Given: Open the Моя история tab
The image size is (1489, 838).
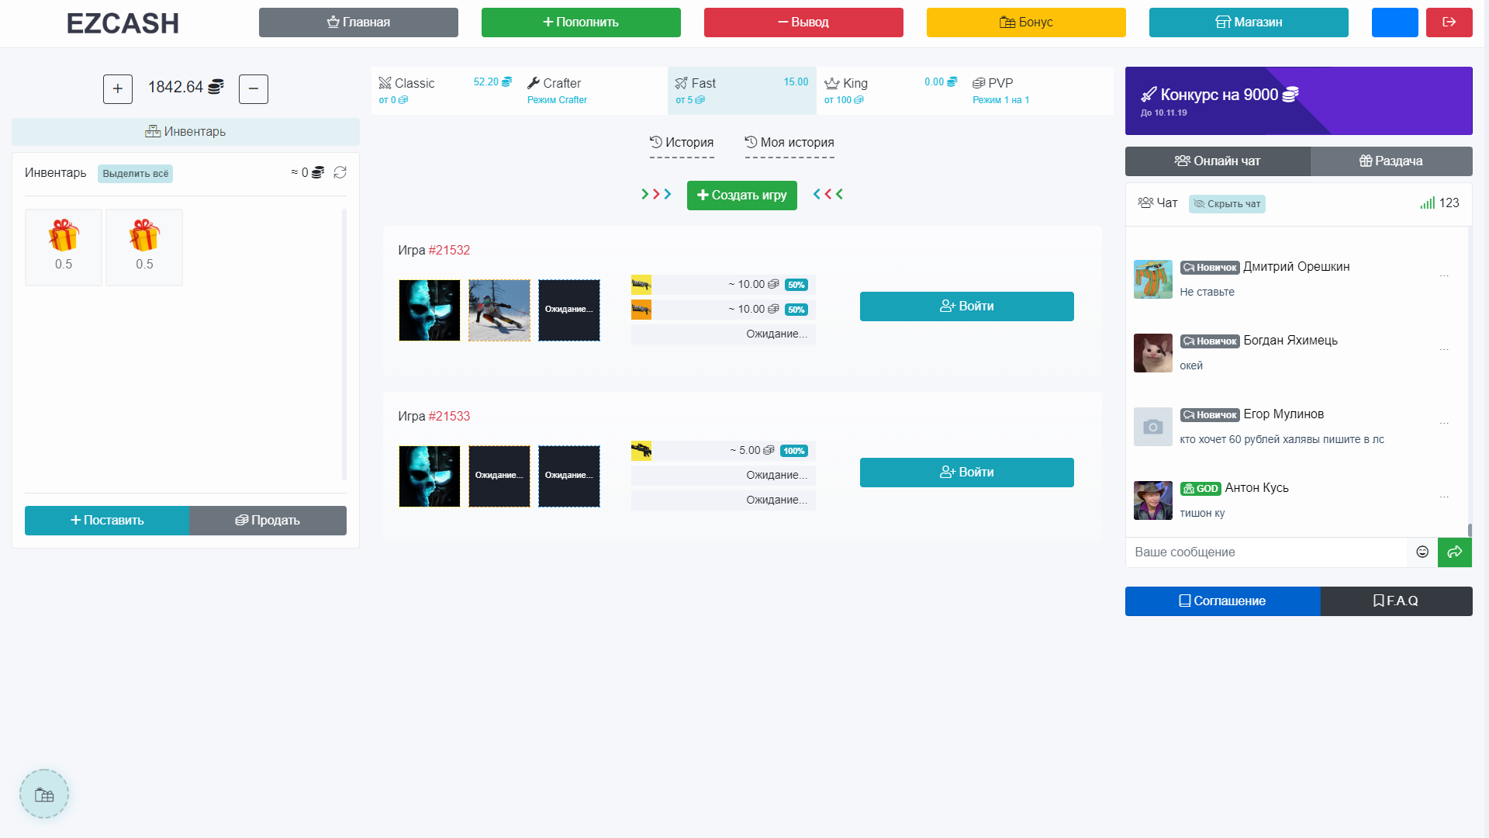Looking at the screenshot, I should pyautogui.click(x=789, y=143).
